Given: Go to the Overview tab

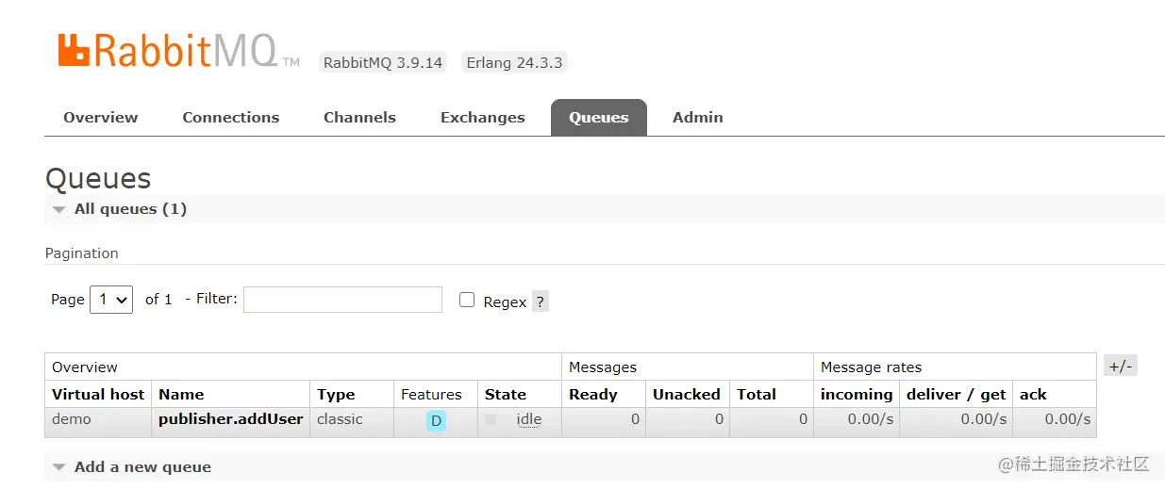Looking at the screenshot, I should pos(100,118).
